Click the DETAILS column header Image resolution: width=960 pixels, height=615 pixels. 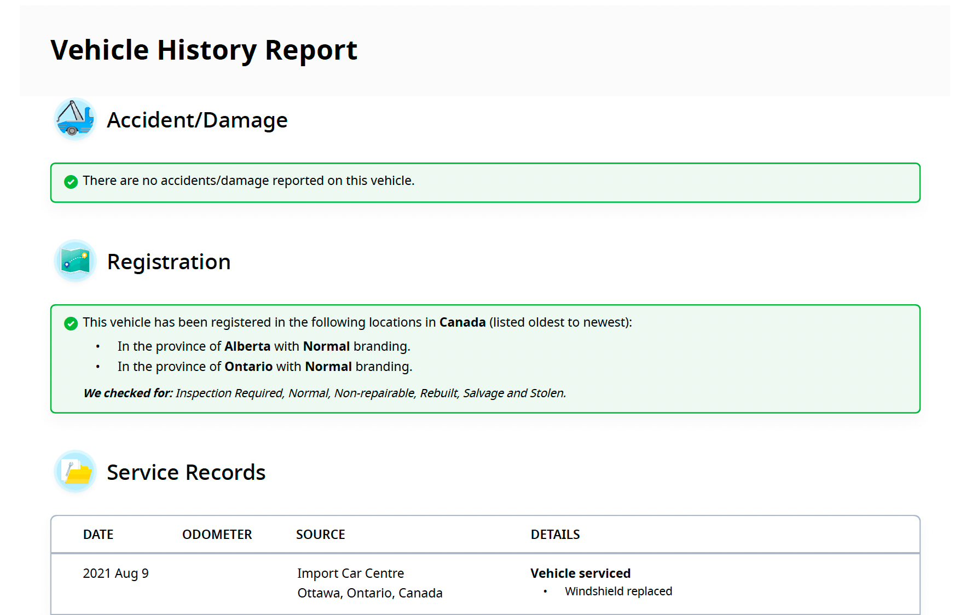(x=555, y=535)
